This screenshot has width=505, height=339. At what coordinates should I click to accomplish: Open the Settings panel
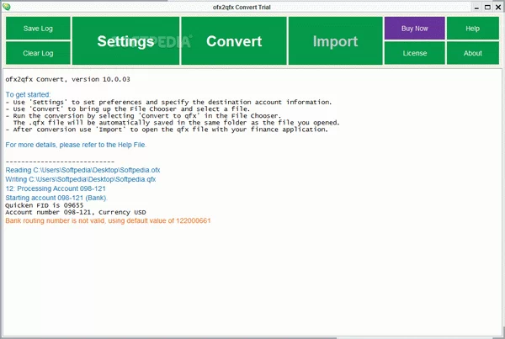(125, 41)
